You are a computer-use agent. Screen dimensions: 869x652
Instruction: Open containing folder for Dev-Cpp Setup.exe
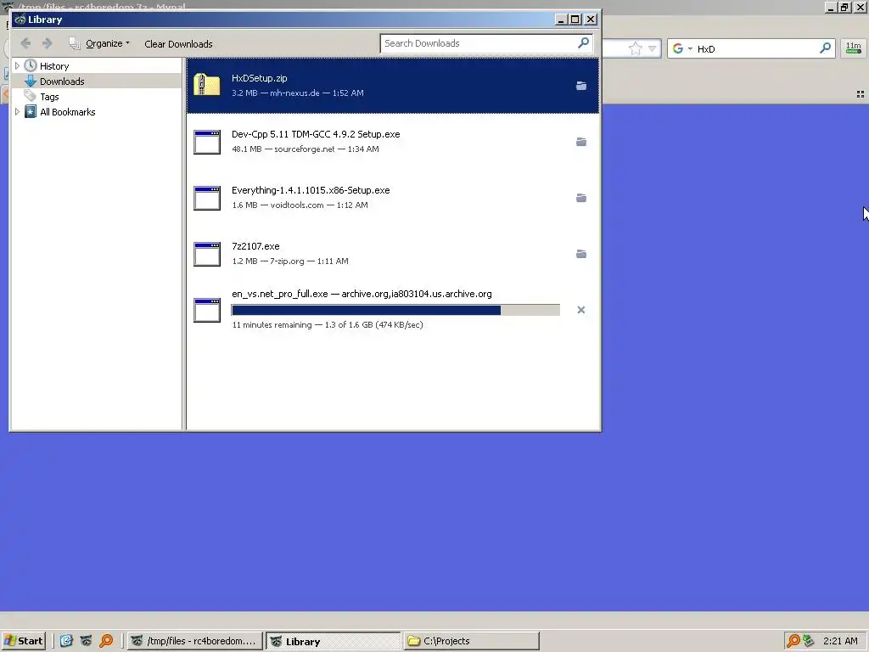pos(580,142)
